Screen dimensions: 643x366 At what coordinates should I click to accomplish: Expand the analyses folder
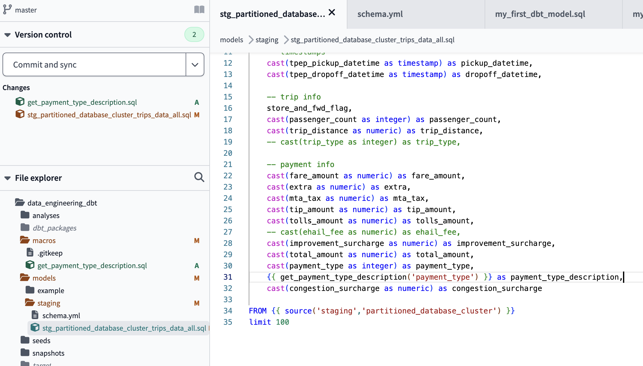click(x=46, y=216)
